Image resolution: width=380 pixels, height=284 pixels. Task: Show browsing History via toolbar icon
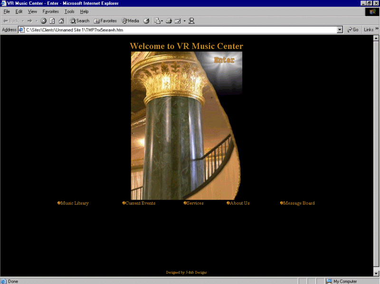146,21
